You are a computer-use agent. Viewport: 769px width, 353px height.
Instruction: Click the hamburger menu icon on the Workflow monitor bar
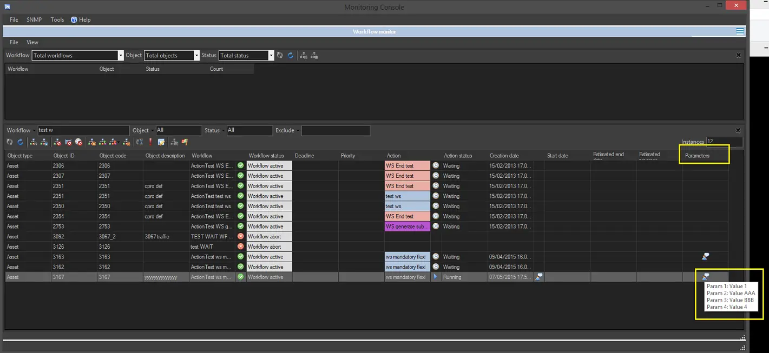point(740,31)
